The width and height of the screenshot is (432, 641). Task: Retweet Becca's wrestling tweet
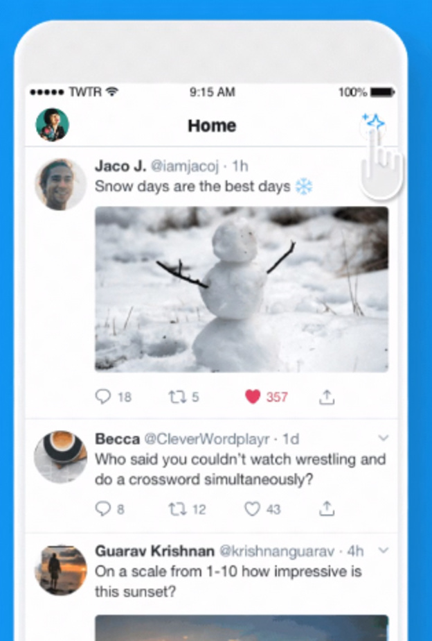click(x=177, y=509)
